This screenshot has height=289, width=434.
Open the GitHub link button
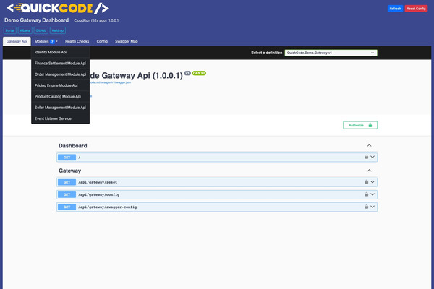pyautogui.click(x=41, y=30)
